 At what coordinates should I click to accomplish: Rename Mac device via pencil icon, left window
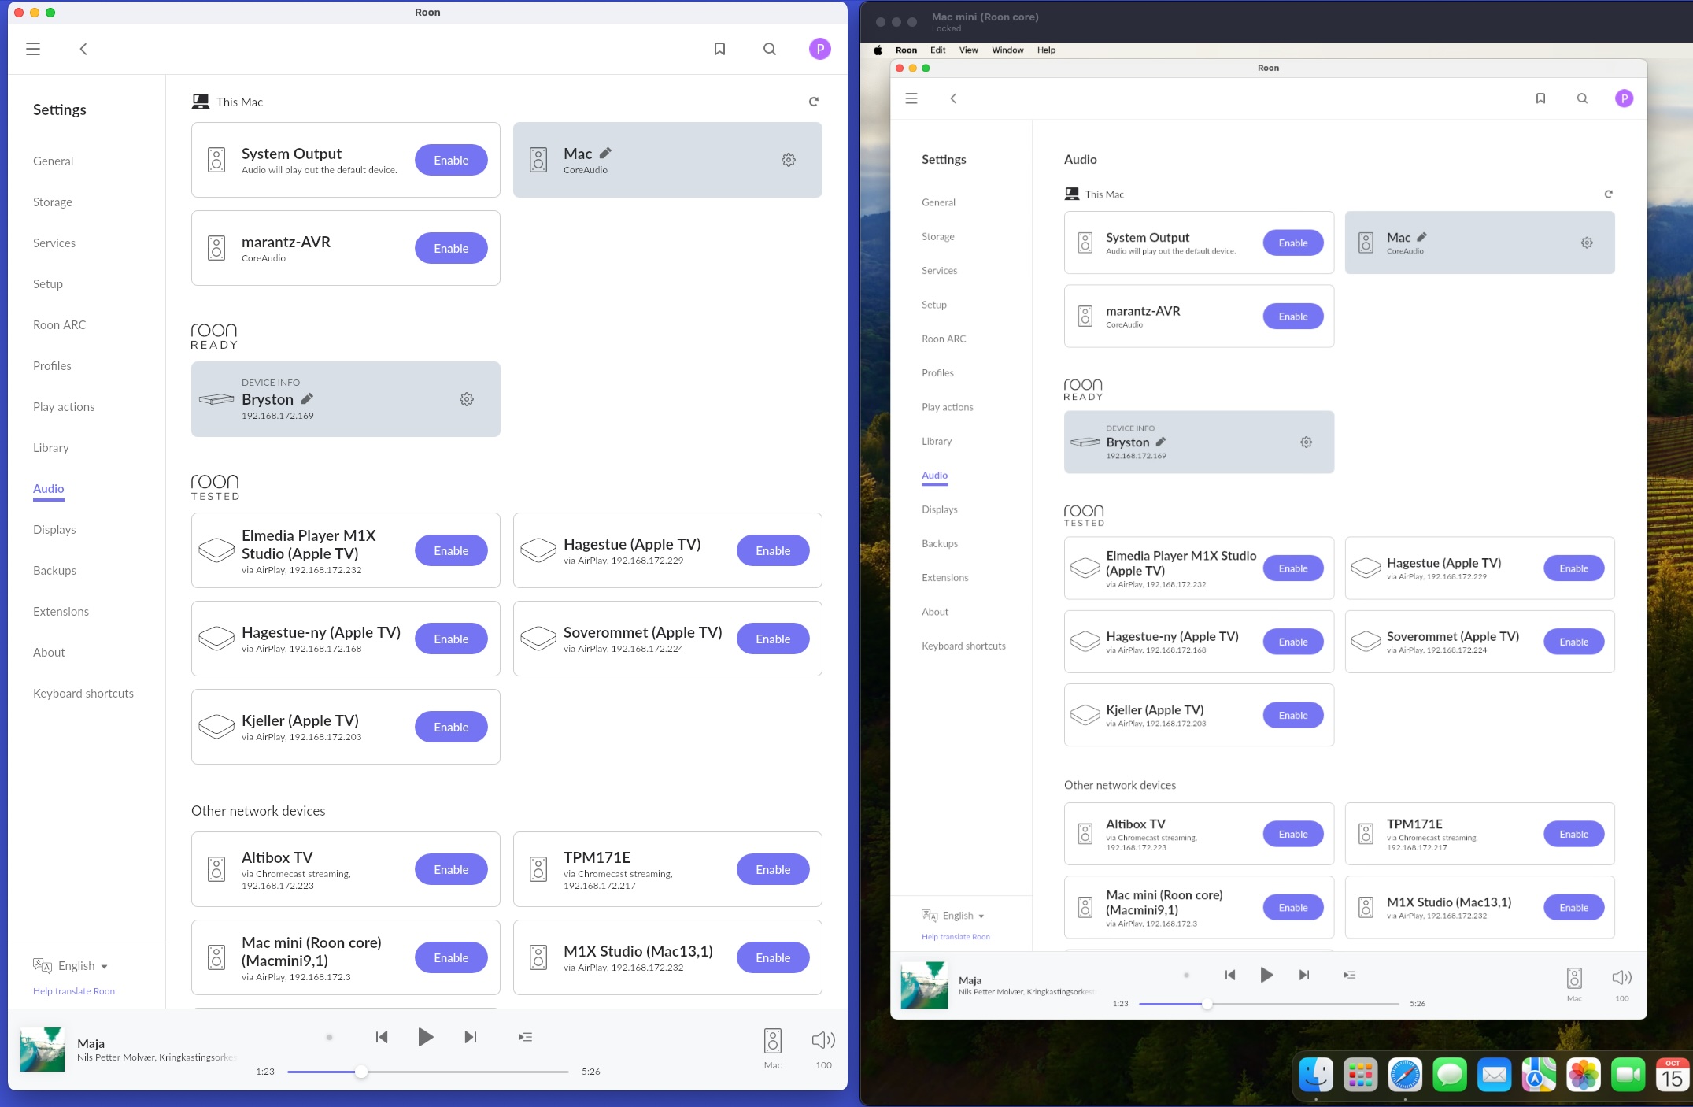point(605,153)
